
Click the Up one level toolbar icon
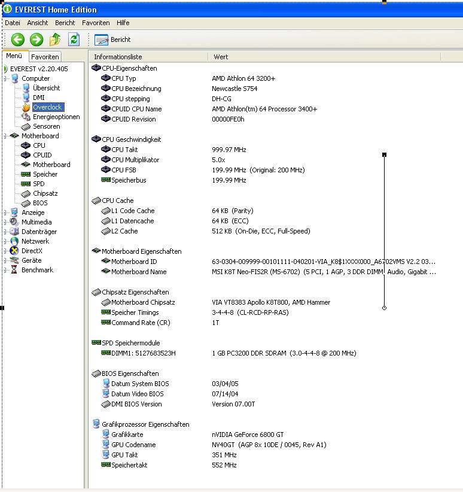55,40
